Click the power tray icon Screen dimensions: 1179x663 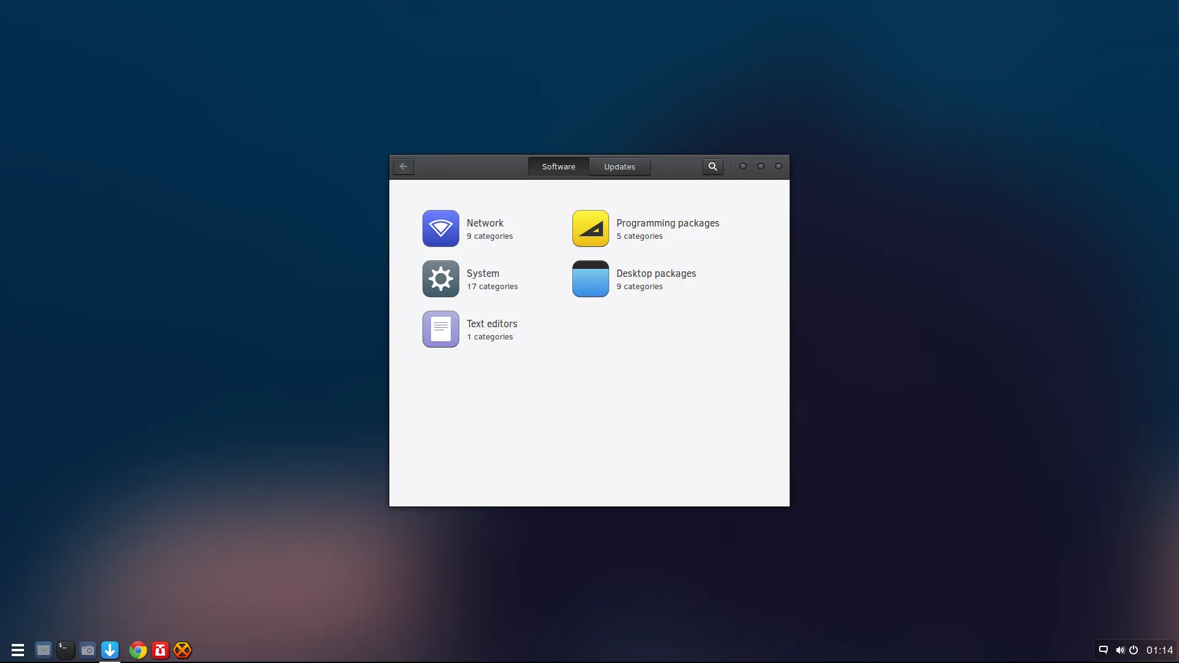tap(1134, 650)
